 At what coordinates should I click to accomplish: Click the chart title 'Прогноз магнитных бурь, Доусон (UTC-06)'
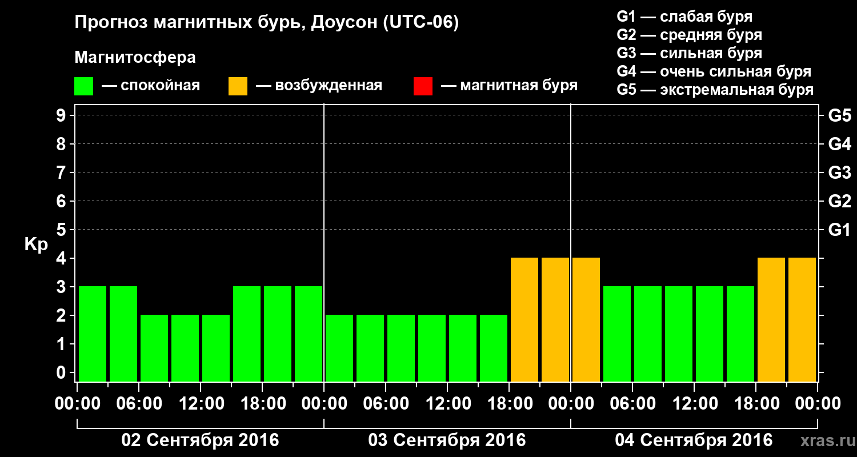point(267,23)
